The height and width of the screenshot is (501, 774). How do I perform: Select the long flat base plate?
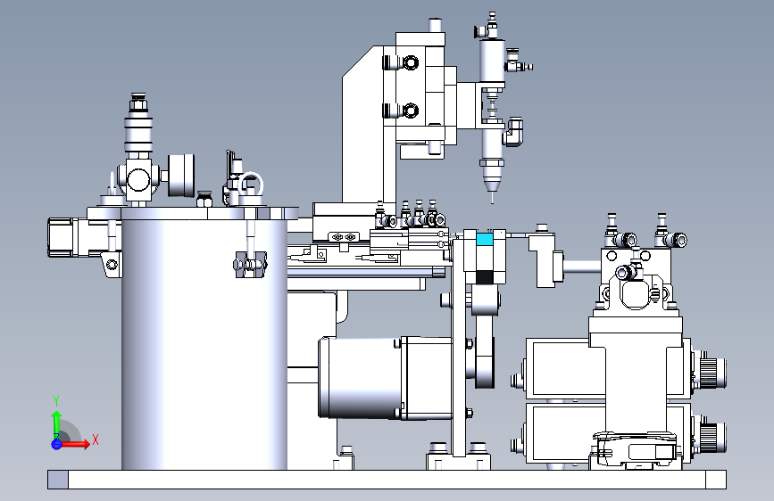pyautogui.click(x=387, y=480)
